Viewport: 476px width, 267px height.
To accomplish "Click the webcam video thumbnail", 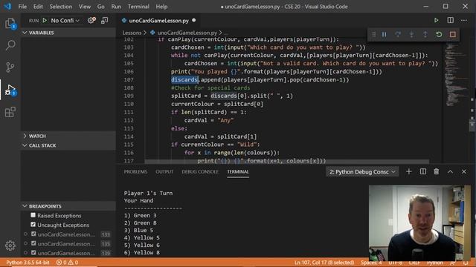I will (419, 222).
